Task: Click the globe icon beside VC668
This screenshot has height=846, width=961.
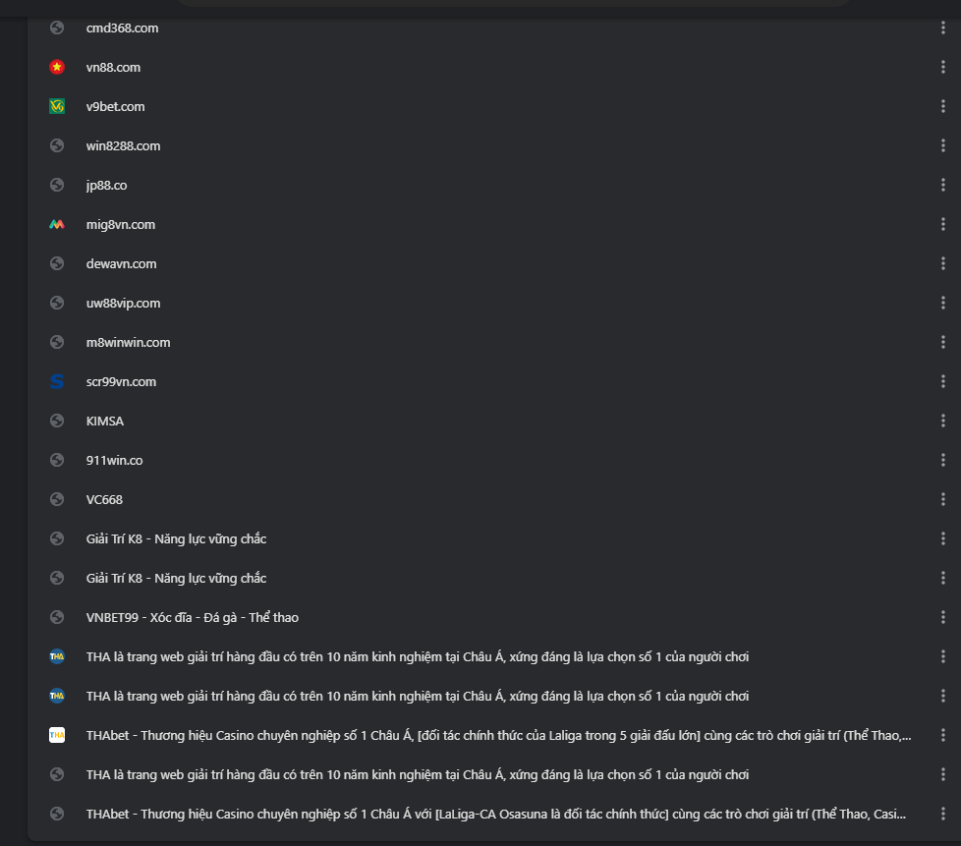Action: point(57,499)
